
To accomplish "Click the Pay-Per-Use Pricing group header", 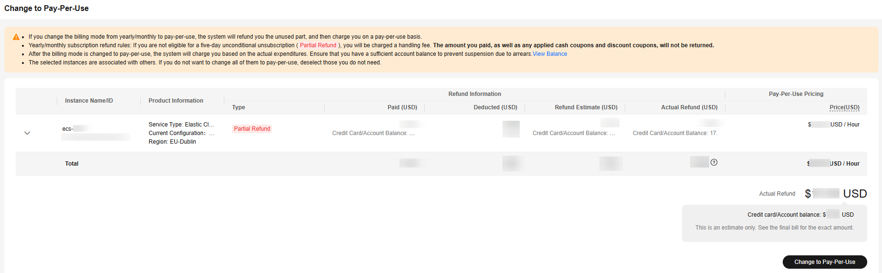I will [x=796, y=94].
